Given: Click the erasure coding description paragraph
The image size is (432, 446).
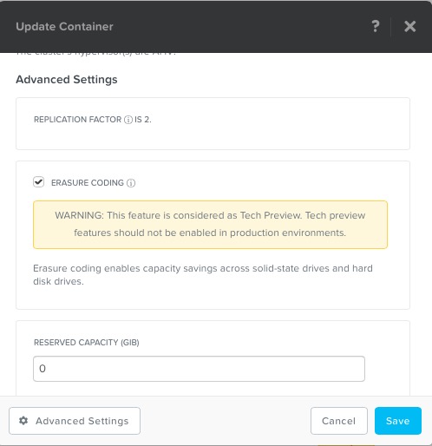Looking at the screenshot, I should pos(203,275).
